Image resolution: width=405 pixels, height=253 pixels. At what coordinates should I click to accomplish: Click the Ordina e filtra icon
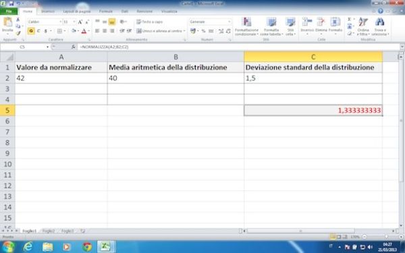coord(363,22)
